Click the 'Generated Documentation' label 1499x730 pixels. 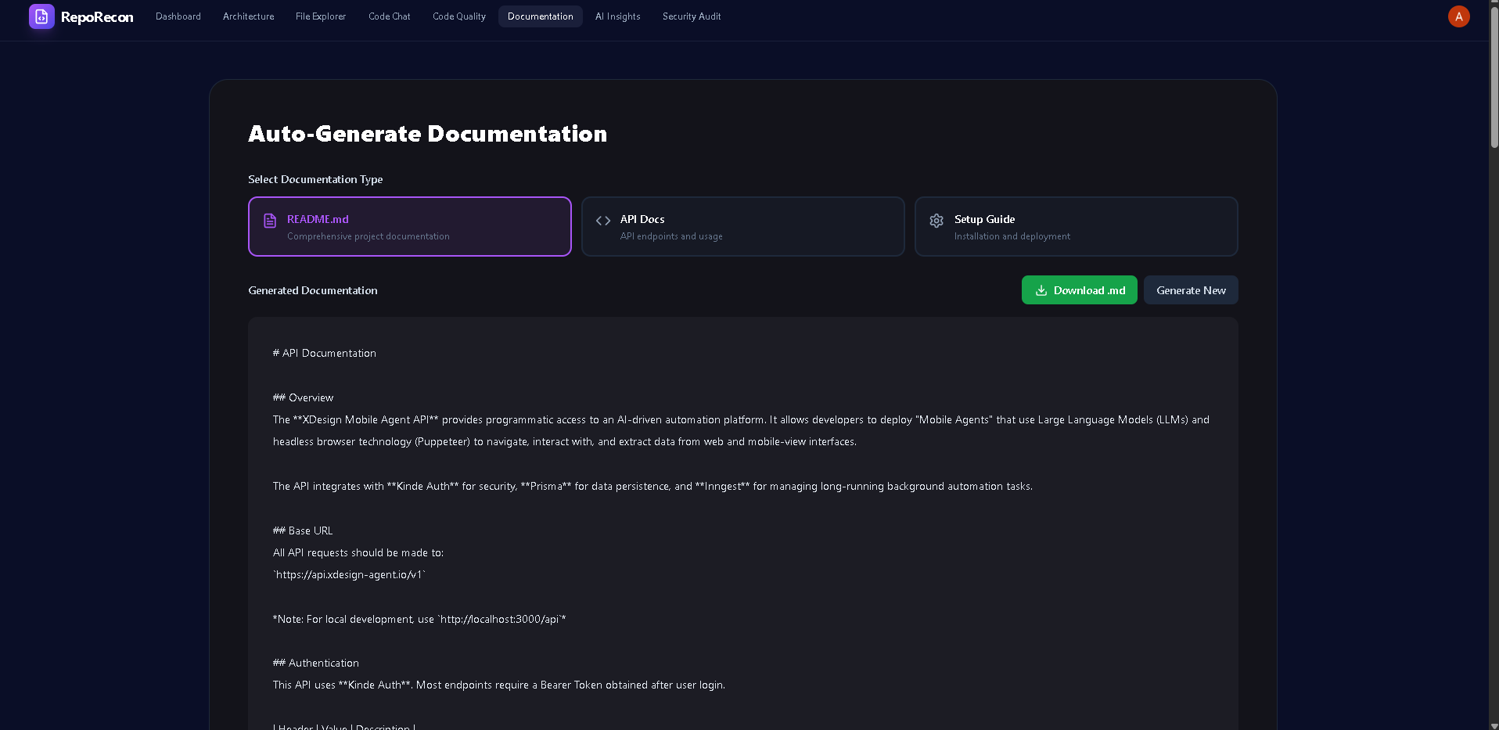coord(313,290)
